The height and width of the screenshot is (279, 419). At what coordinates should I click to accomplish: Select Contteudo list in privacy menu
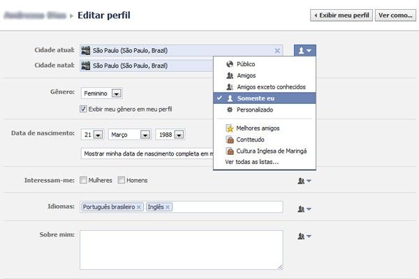pos(265,139)
